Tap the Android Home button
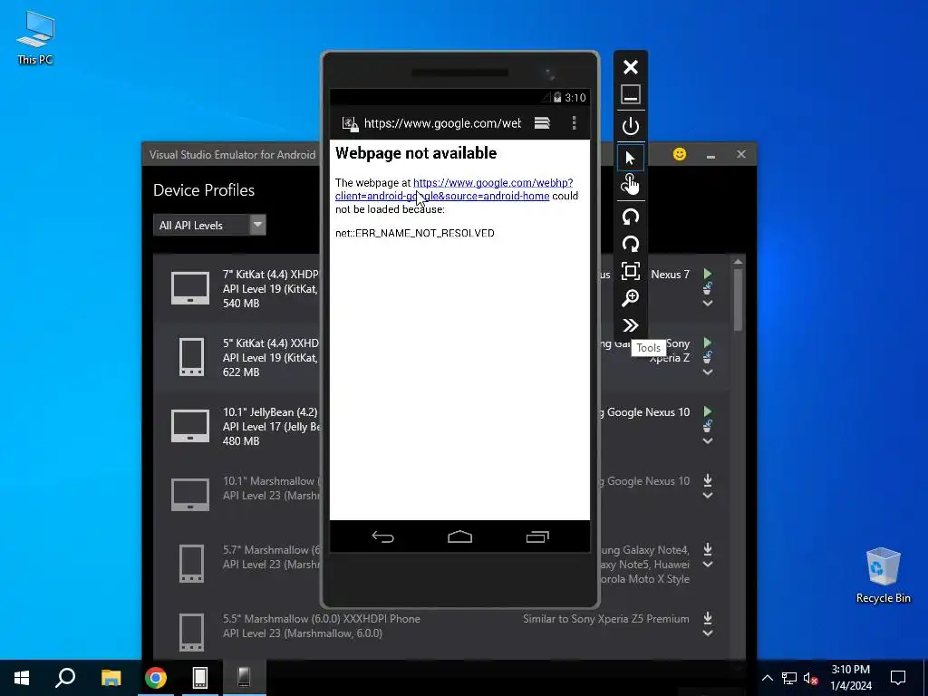 459,536
